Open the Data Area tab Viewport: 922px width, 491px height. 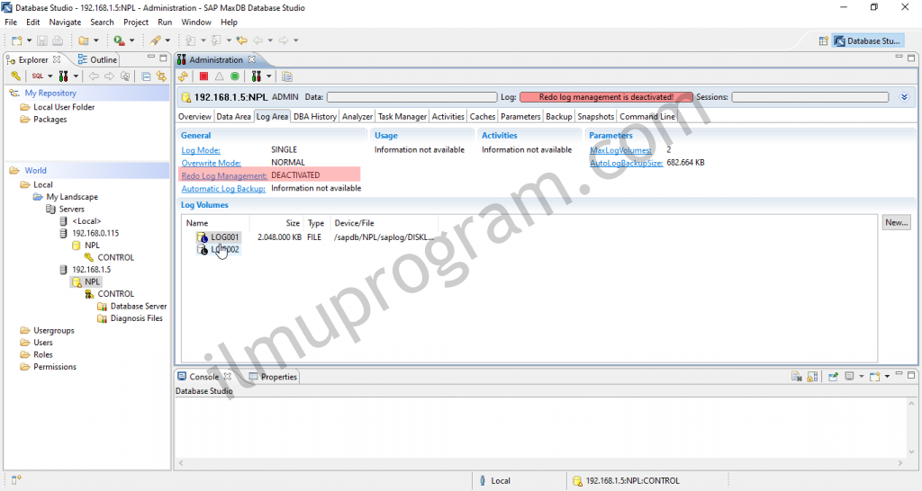(233, 117)
